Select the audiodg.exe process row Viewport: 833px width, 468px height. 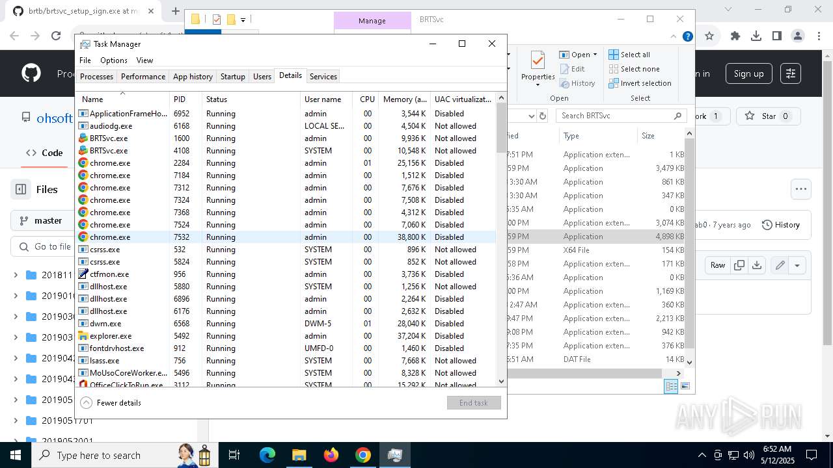coord(286,126)
